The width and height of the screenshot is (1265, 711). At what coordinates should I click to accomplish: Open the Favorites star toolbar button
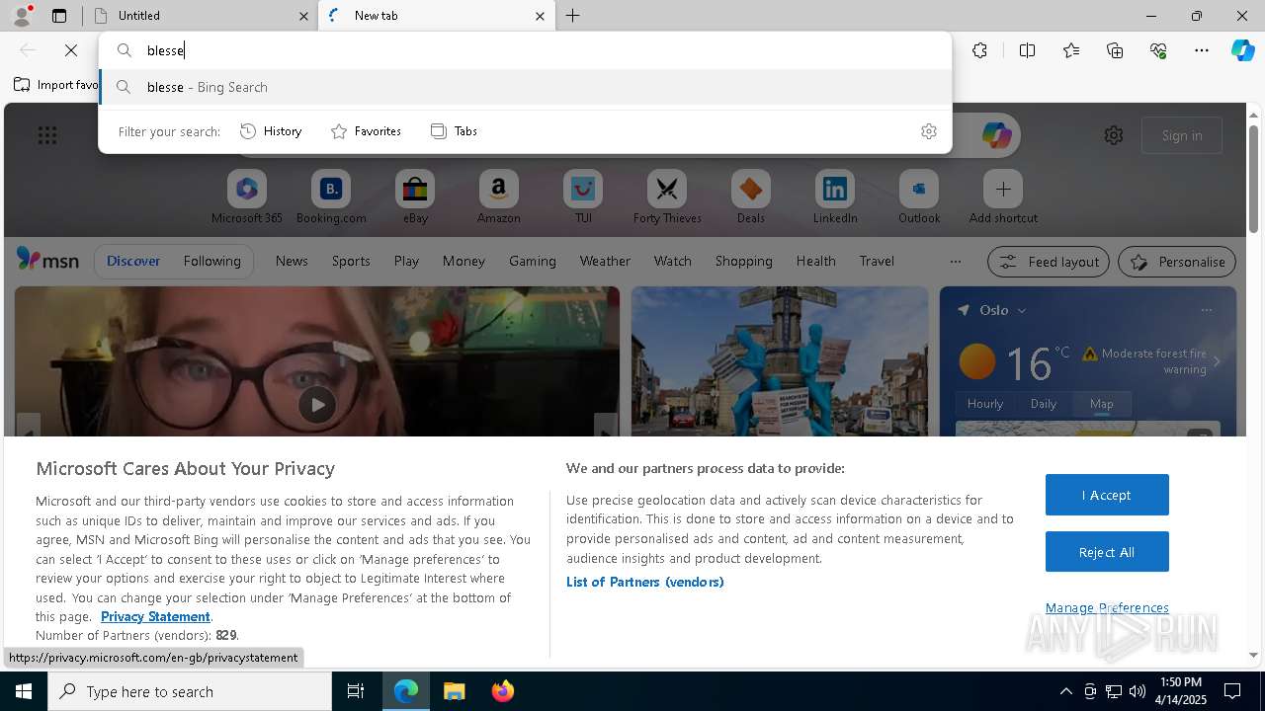[x=1071, y=50]
